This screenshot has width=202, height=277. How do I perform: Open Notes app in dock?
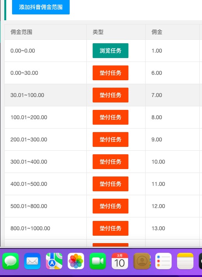(185, 261)
